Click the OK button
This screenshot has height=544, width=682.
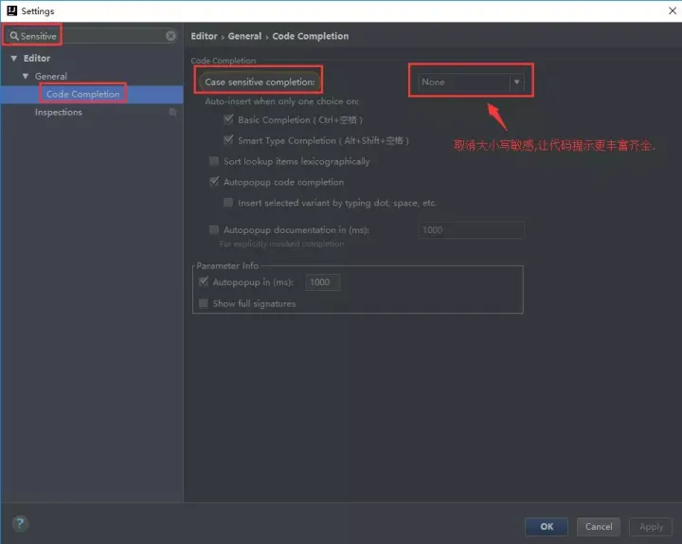click(547, 527)
